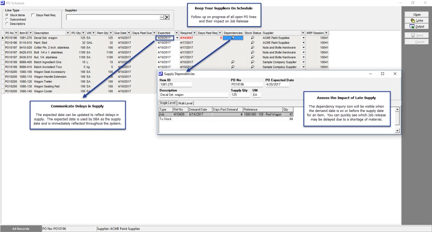Open the PO No column filter dropdown
Viewport: 432px width, 232px height.
click(x=16, y=33)
